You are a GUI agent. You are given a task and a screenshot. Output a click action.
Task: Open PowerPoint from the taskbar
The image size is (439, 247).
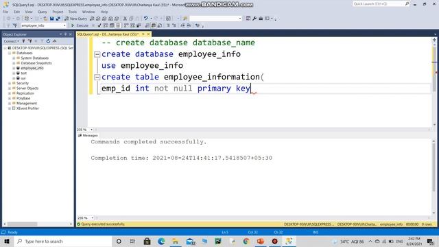[261, 241]
